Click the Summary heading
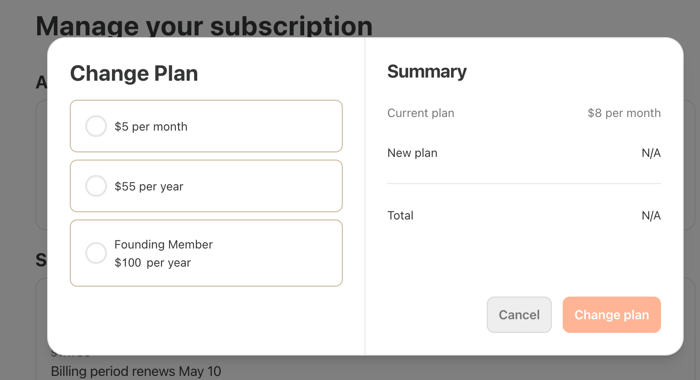The image size is (700, 380). 427,71
